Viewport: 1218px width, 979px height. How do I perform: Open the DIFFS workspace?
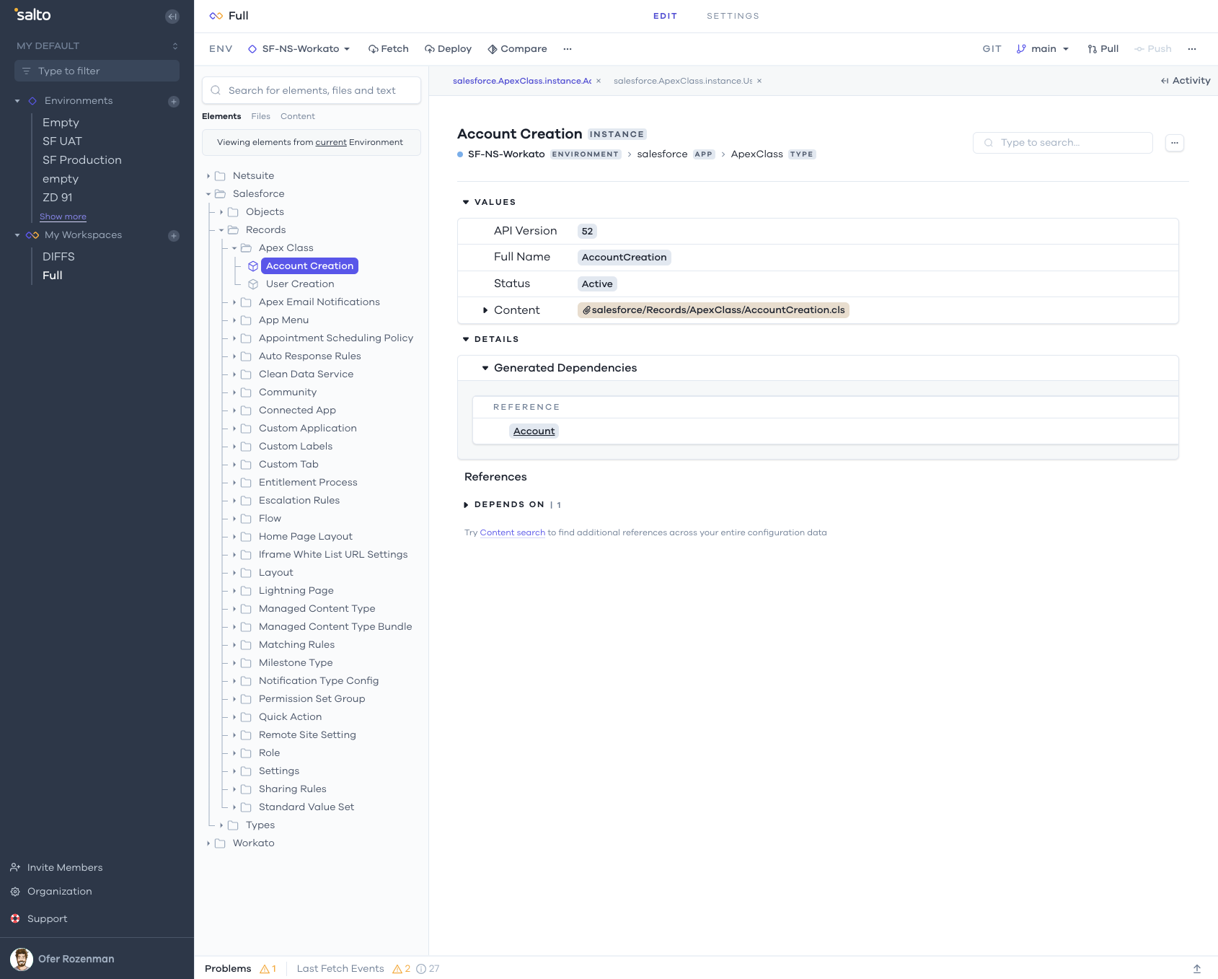(x=58, y=257)
